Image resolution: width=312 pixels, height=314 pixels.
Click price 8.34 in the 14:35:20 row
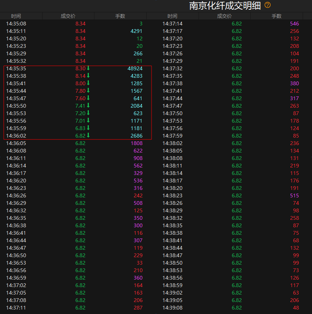coord(80,39)
